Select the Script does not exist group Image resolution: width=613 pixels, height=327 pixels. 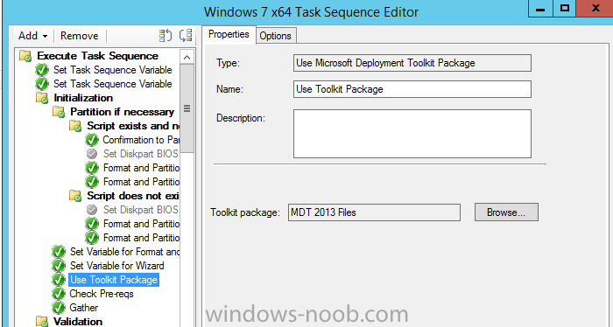[133, 196]
